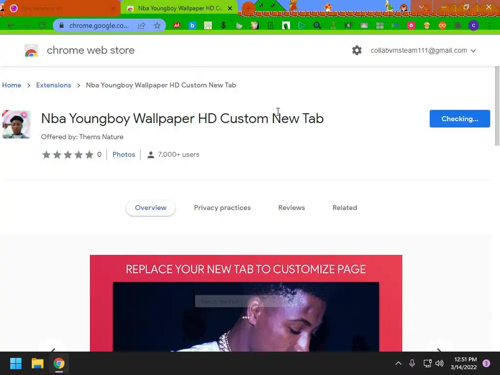Click the share page icon in address bar

tap(142, 25)
